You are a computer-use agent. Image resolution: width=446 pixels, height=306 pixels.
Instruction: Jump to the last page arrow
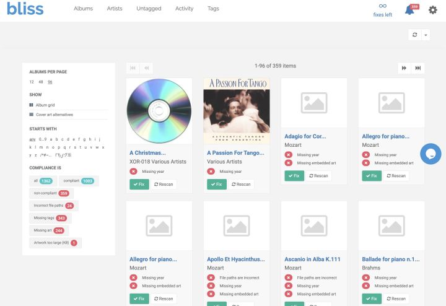[418, 68]
